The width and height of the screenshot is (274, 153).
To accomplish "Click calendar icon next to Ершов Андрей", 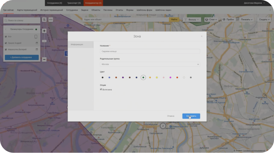I will click(36, 43).
